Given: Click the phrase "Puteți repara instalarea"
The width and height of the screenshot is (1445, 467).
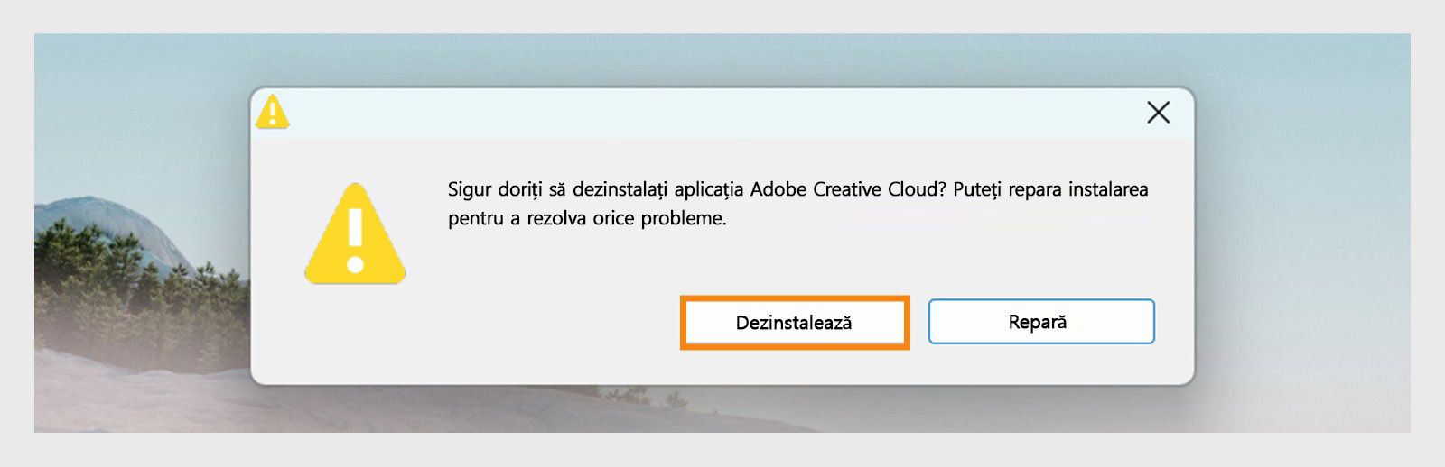Looking at the screenshot, I should pyautogui.click(x=1050, y=189).
